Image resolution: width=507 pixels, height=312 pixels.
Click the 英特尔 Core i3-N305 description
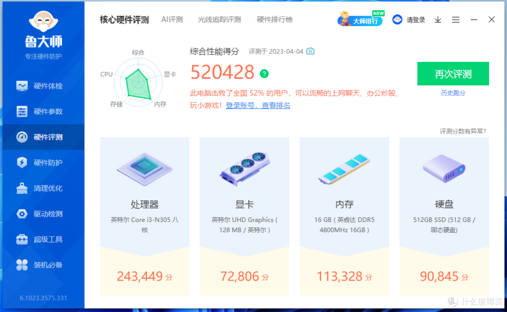click(145, 225)
